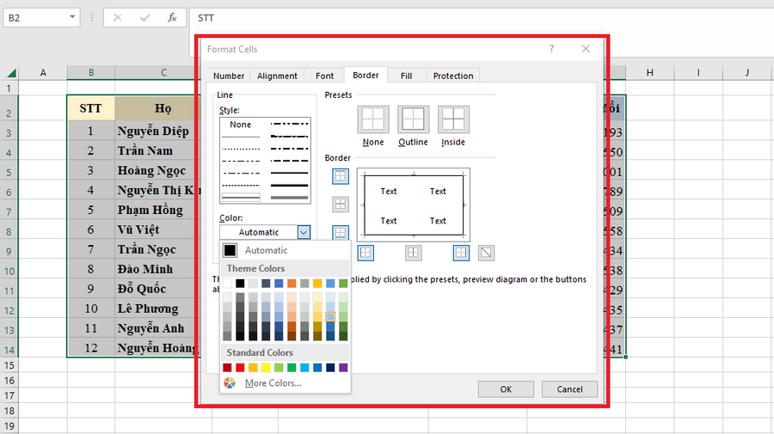Click the Format Cells help question mark
This screenshot has height=434, width=774.
[551, 49]
